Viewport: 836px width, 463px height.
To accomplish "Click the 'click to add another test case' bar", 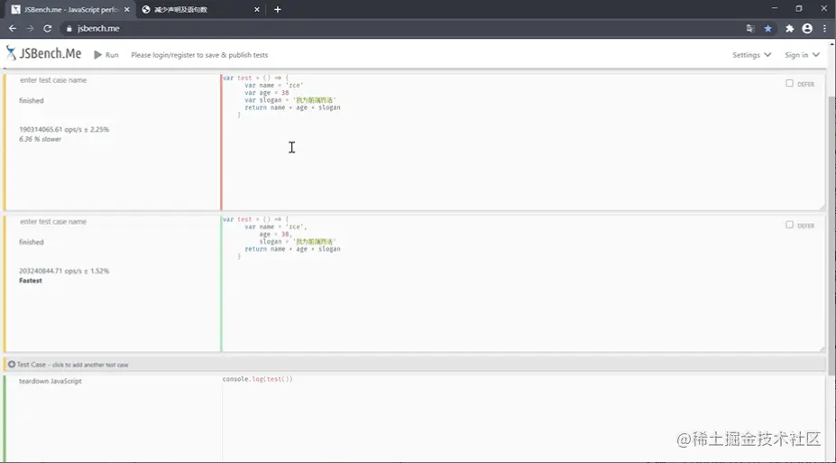I will pos(414,365).
